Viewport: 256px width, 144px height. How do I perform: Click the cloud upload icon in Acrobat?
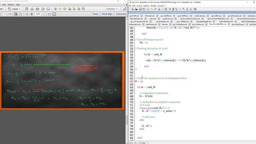(x=32, y=9)
